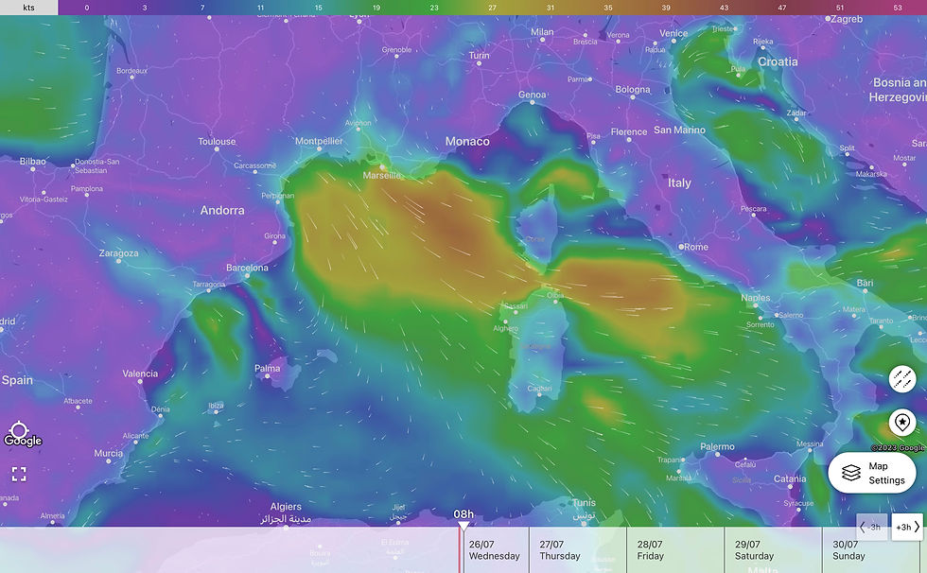Click Split city label
The width and height of the screenshot is (927, 573).
pyautogui.click(x=847, y=148)
